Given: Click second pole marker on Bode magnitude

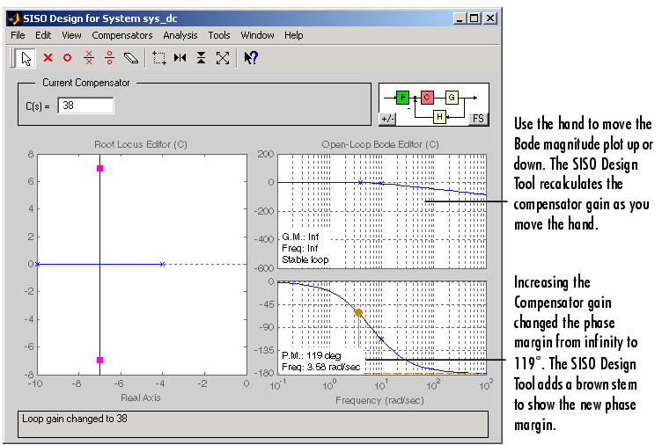Looking at the screenshot, I should (381, 184).
